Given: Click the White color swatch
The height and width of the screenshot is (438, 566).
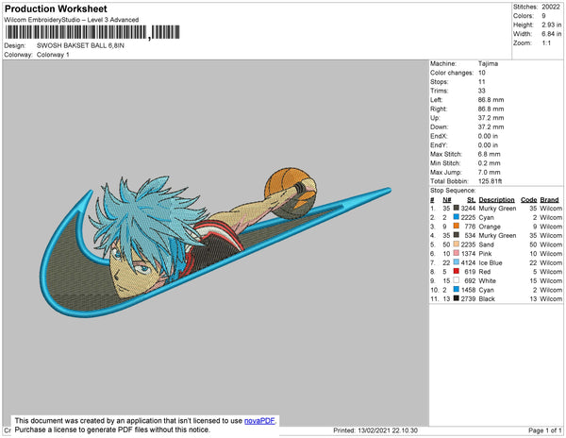Looking at the screenshot, I should pos(457,280).
